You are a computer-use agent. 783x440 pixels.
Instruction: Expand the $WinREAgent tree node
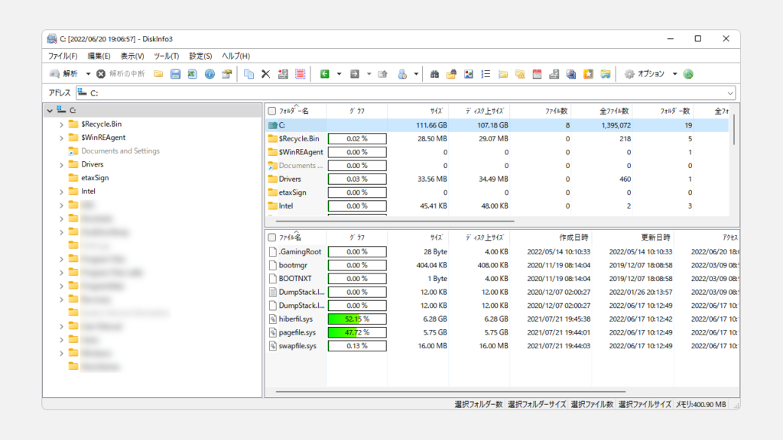[61, 137]
